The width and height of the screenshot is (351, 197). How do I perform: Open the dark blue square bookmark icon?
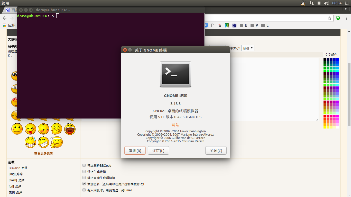pyautogui.click(x=234, y=25)
